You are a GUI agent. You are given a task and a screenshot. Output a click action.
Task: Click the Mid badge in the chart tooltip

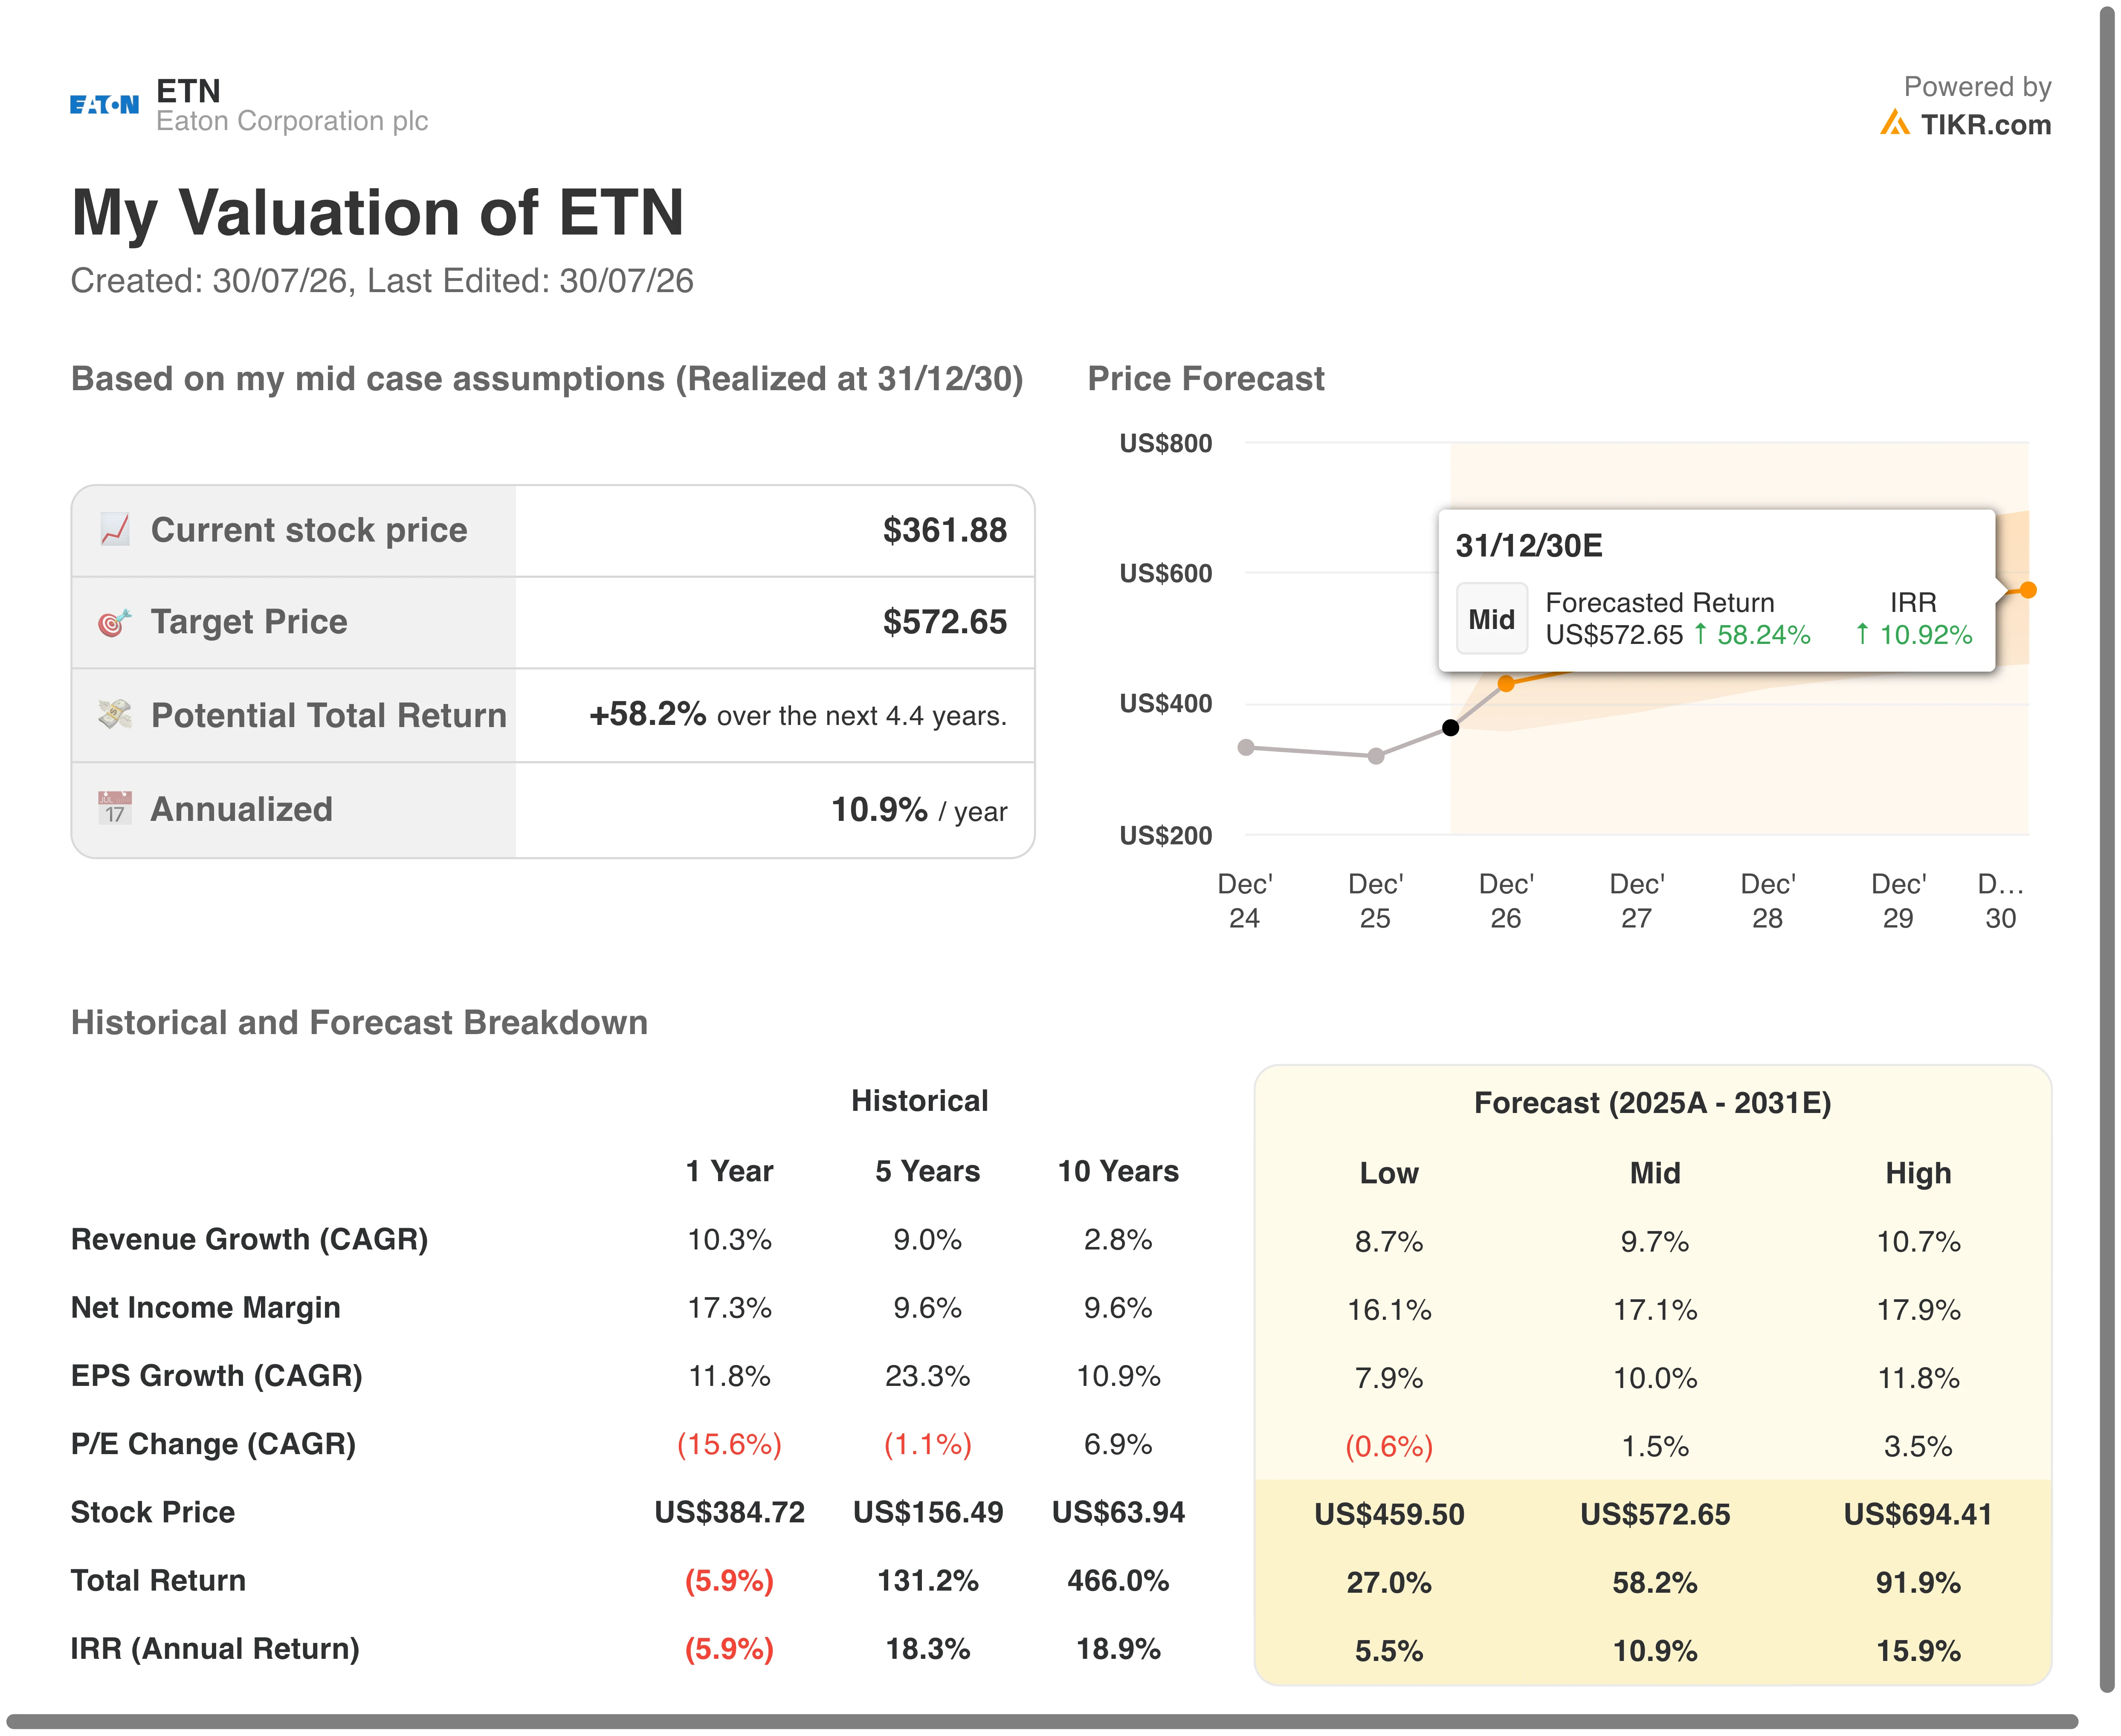coord(1491,619)
